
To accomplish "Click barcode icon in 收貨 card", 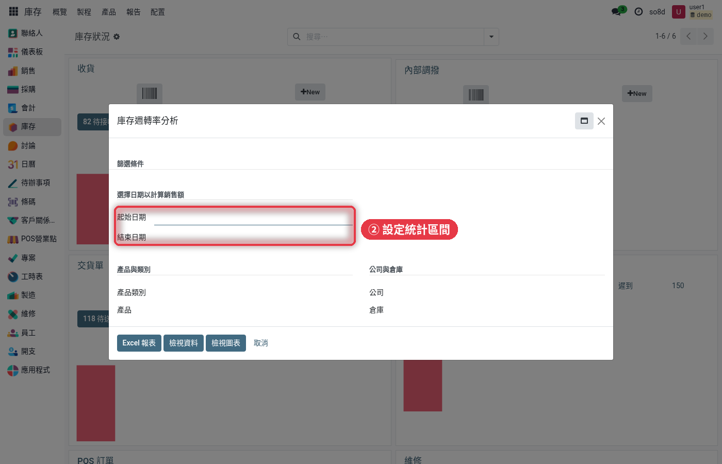I will [x=150, y=93].
